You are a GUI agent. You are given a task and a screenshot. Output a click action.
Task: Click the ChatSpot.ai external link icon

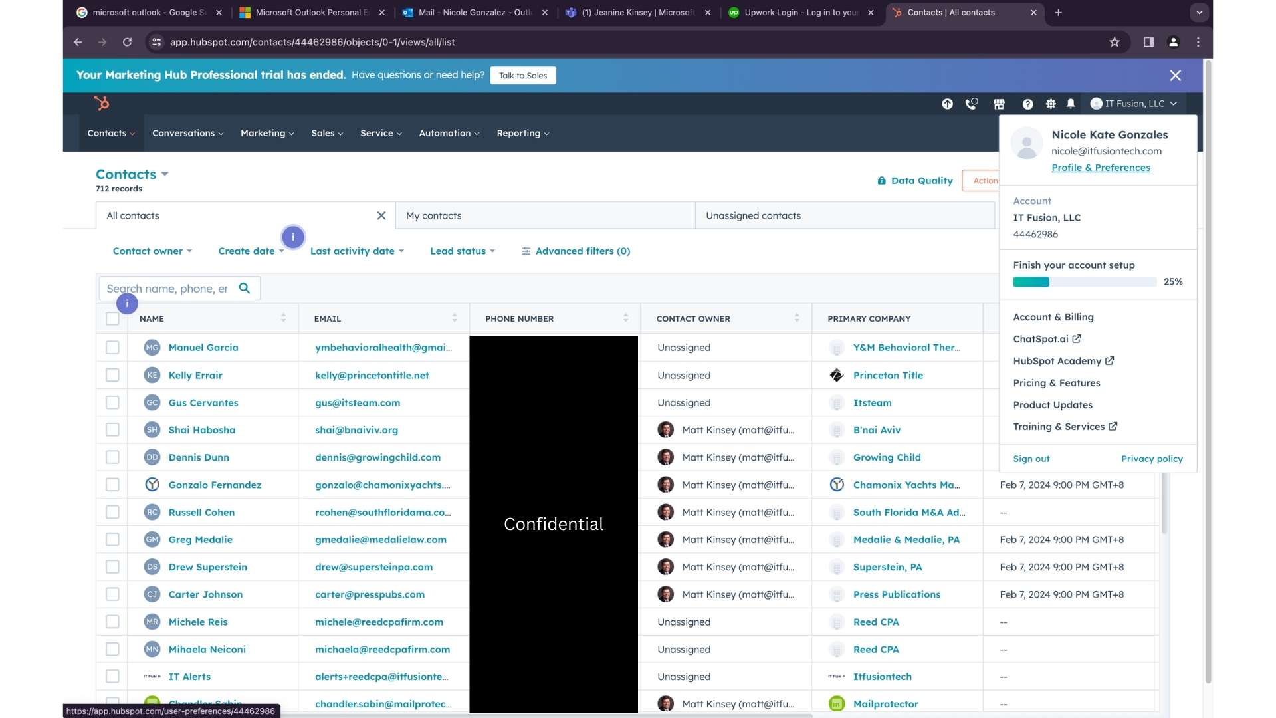pyautogui.click(x=1077, y=338)
